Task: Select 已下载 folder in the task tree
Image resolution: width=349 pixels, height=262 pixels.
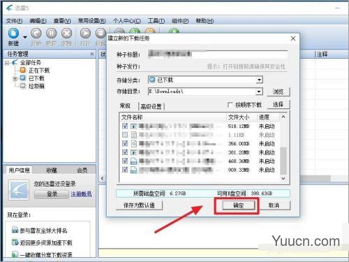Action: (x=36, y=78)
